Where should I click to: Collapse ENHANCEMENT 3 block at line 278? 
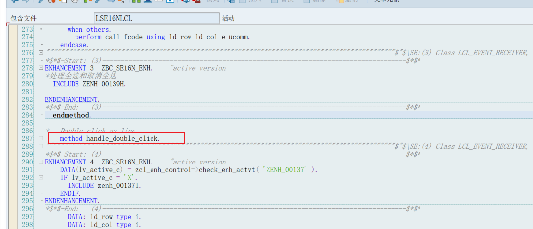[x=41, y=68]
